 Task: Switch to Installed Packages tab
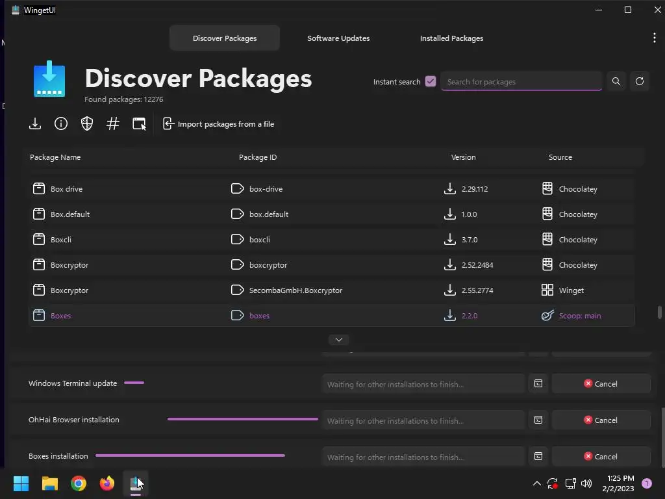pos(452,38)
